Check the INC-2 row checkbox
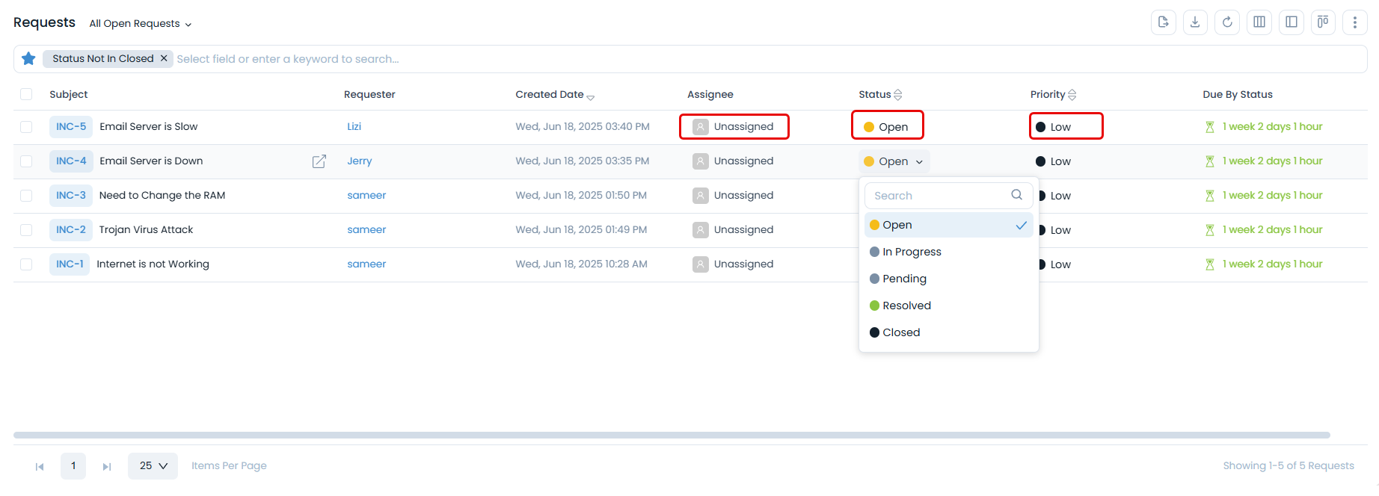Viewport: 1379px width, 496px height. (26, 230)
